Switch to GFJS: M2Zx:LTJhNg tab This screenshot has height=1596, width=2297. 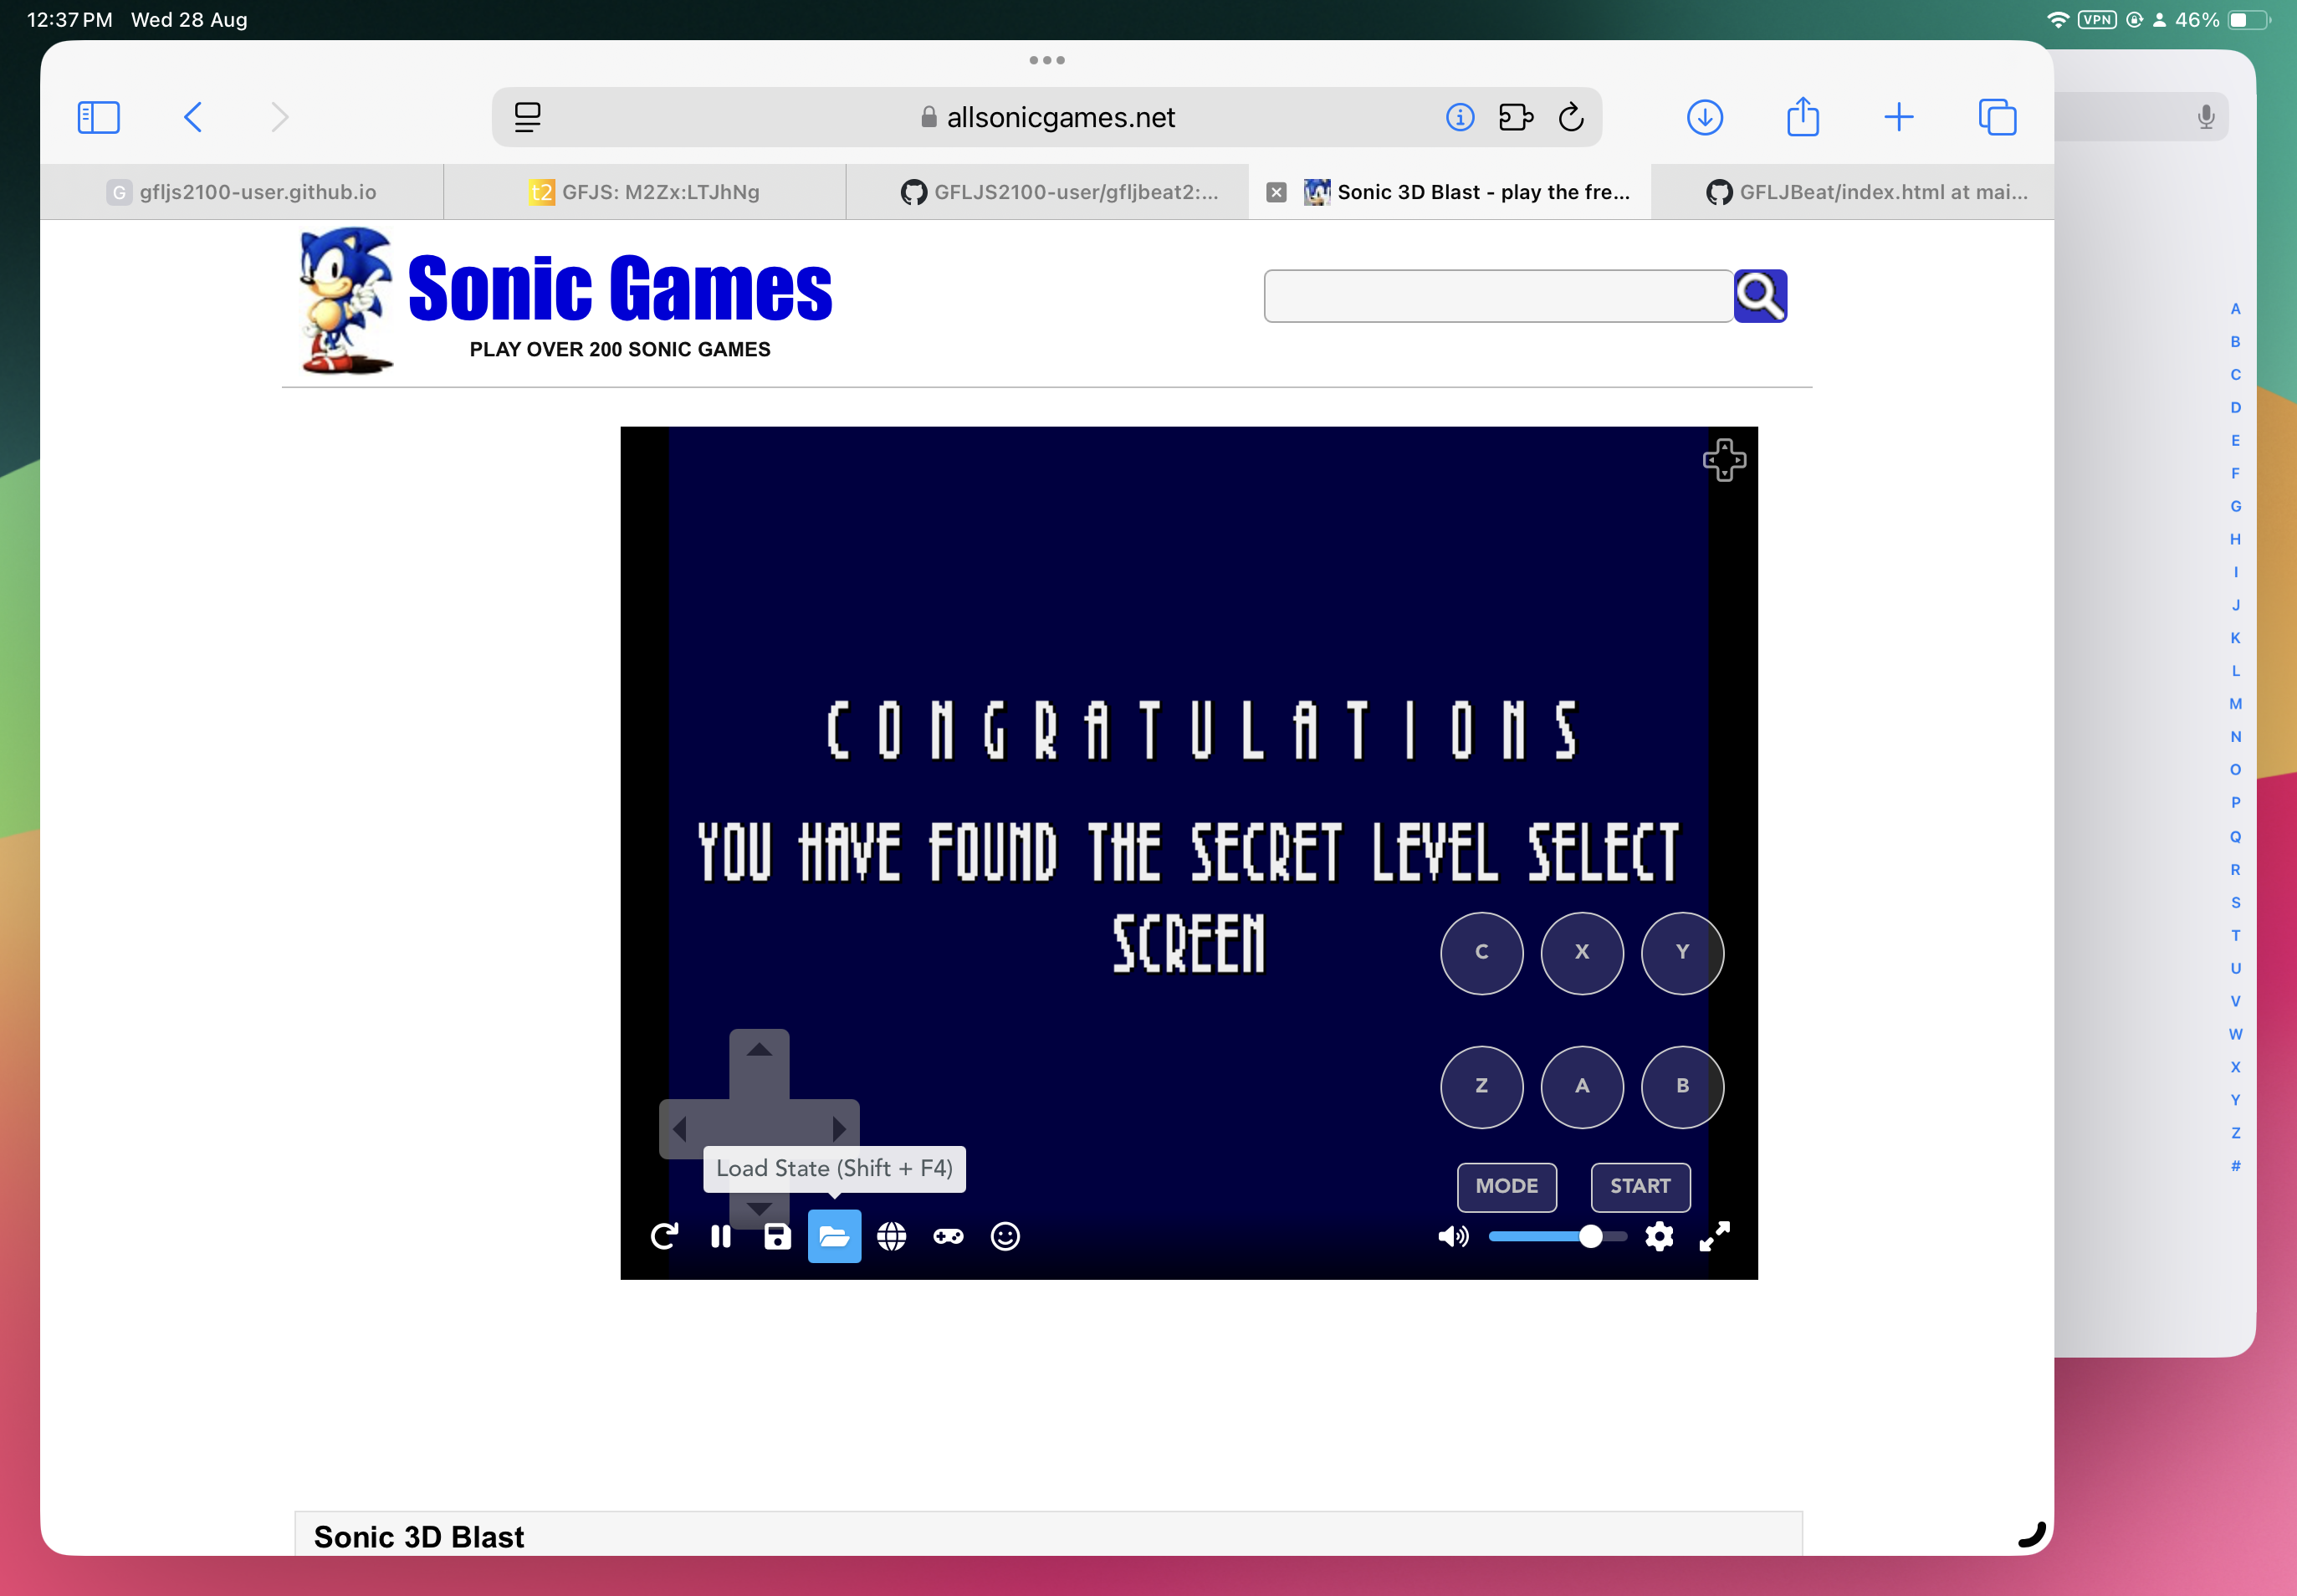[645, 192]
